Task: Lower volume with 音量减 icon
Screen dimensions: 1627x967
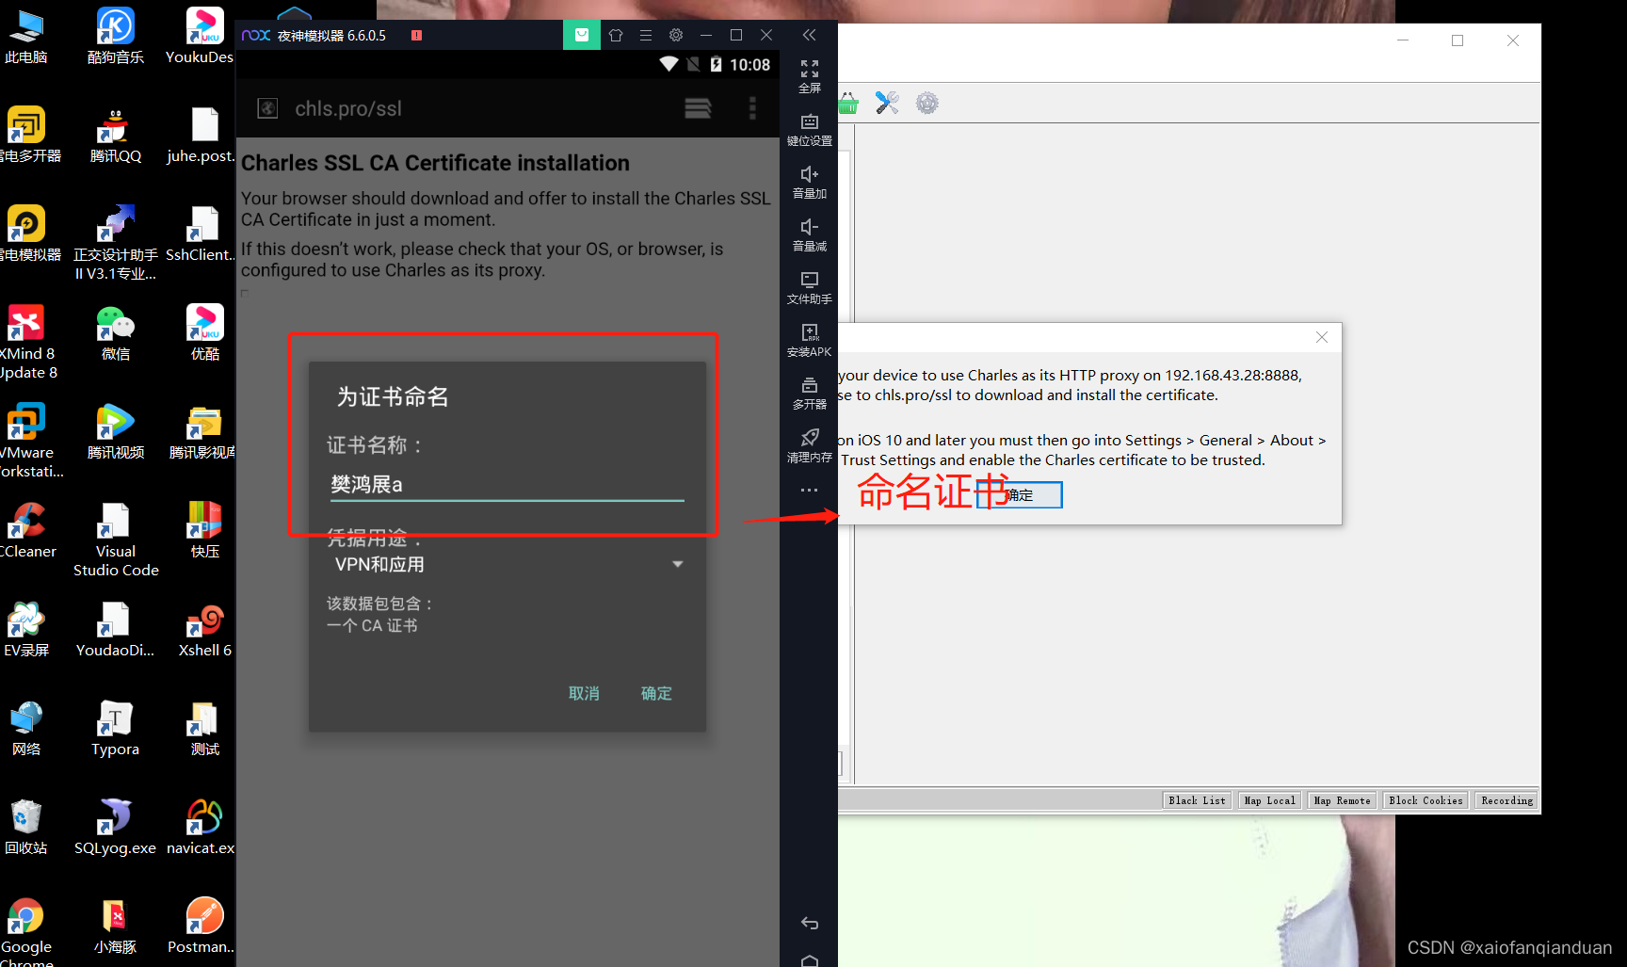Action: click(810, 235)
